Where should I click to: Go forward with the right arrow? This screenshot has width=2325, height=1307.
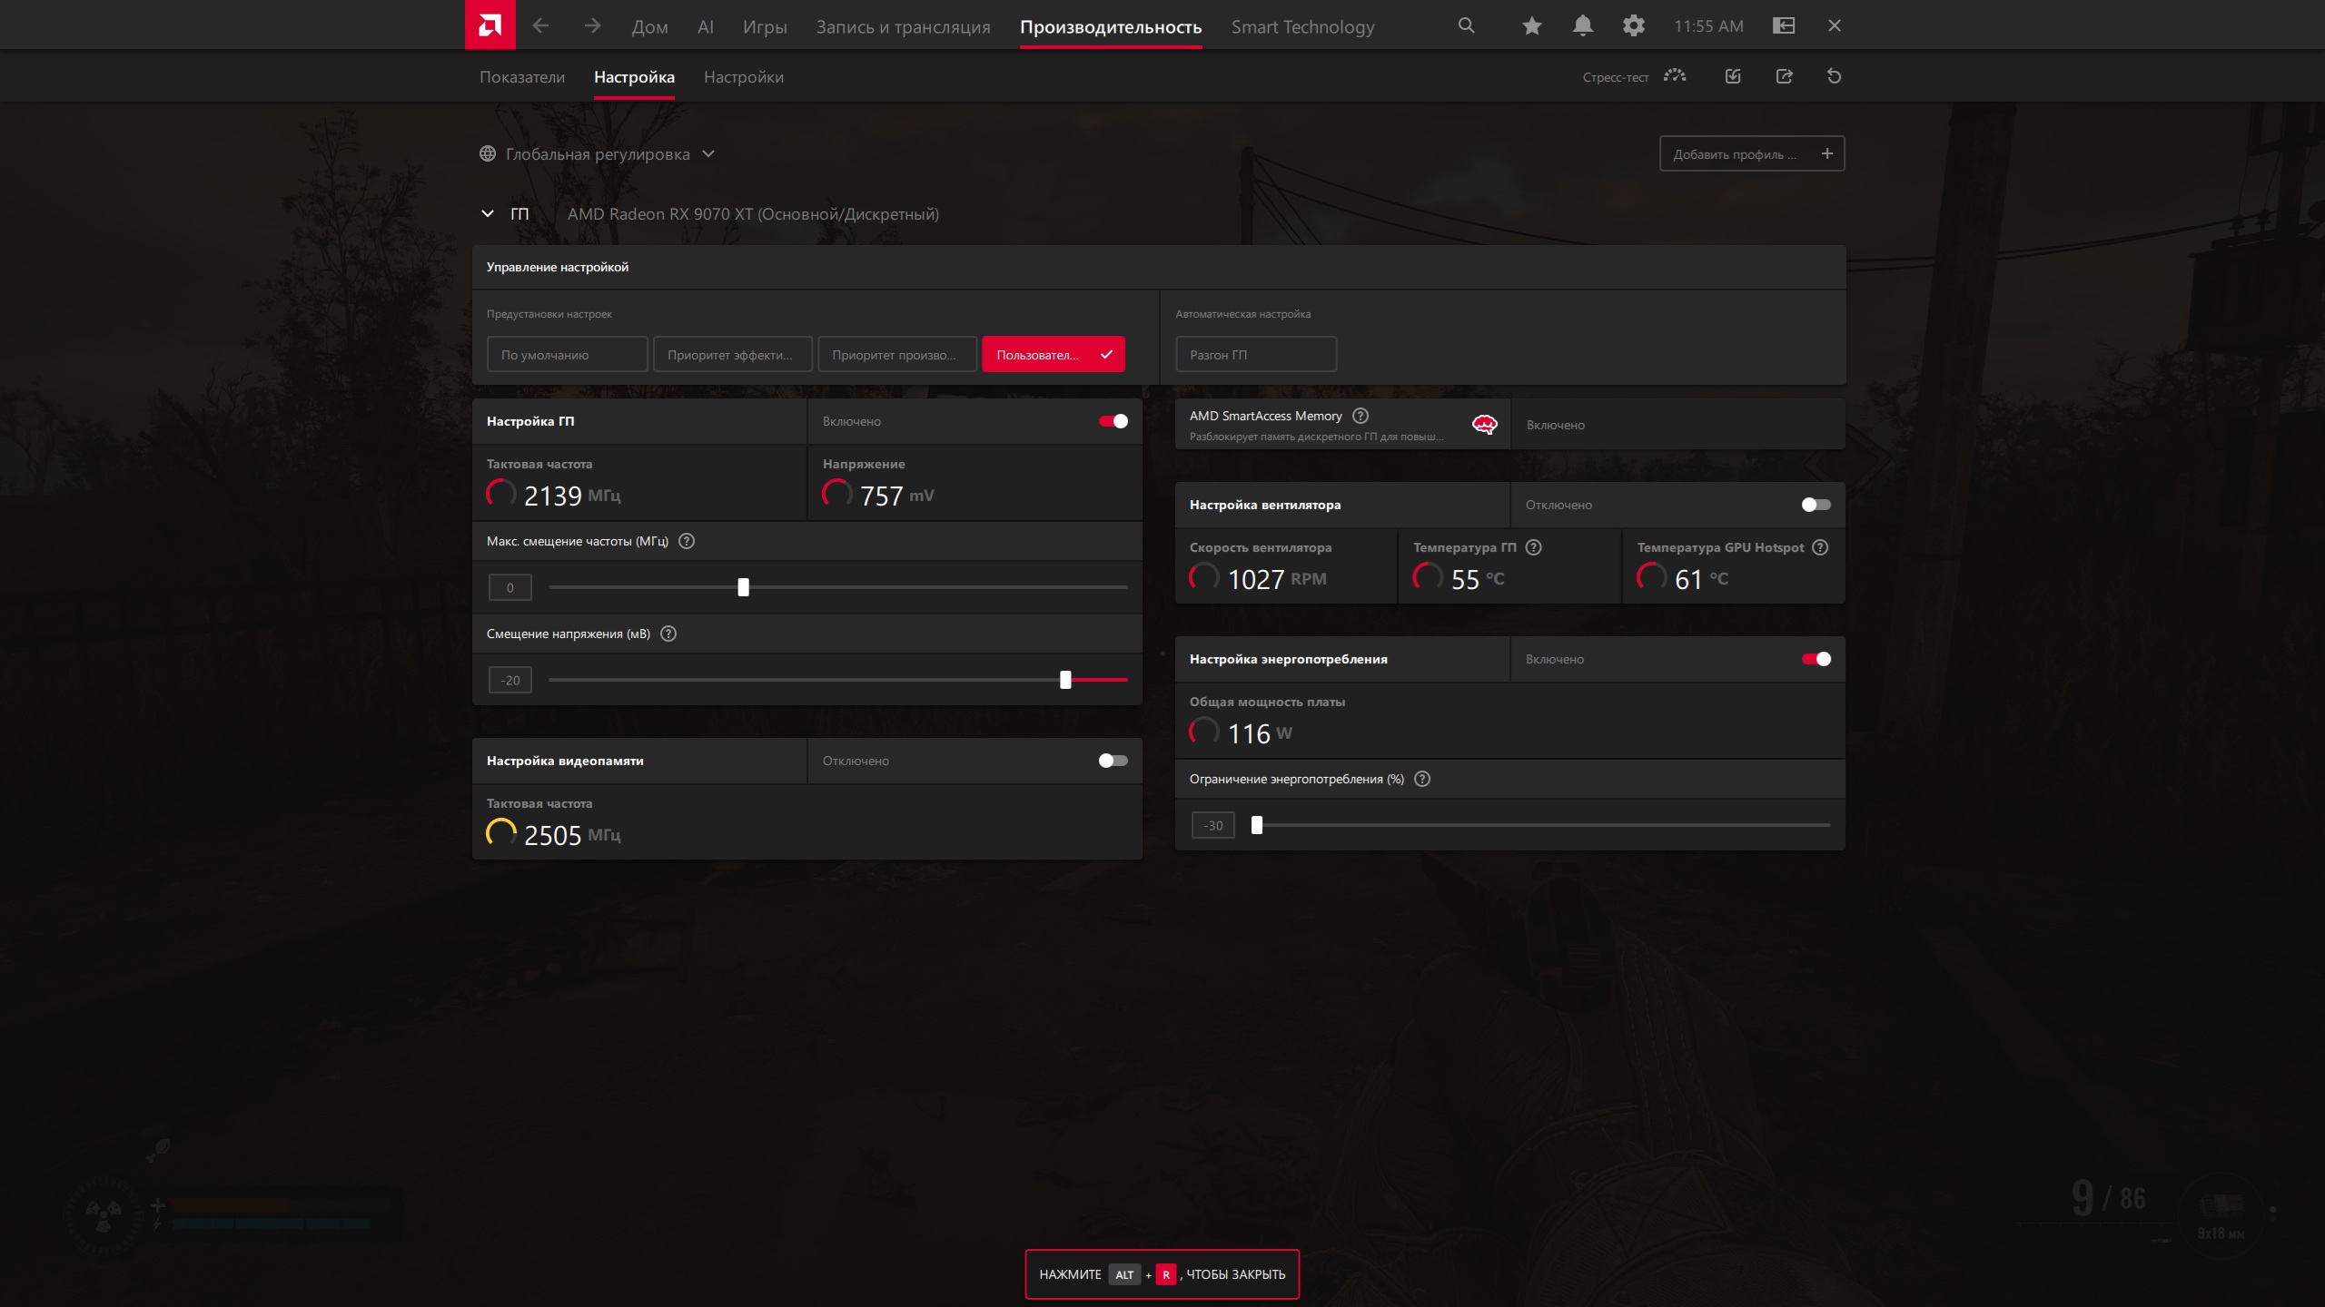tap(592, 25)
